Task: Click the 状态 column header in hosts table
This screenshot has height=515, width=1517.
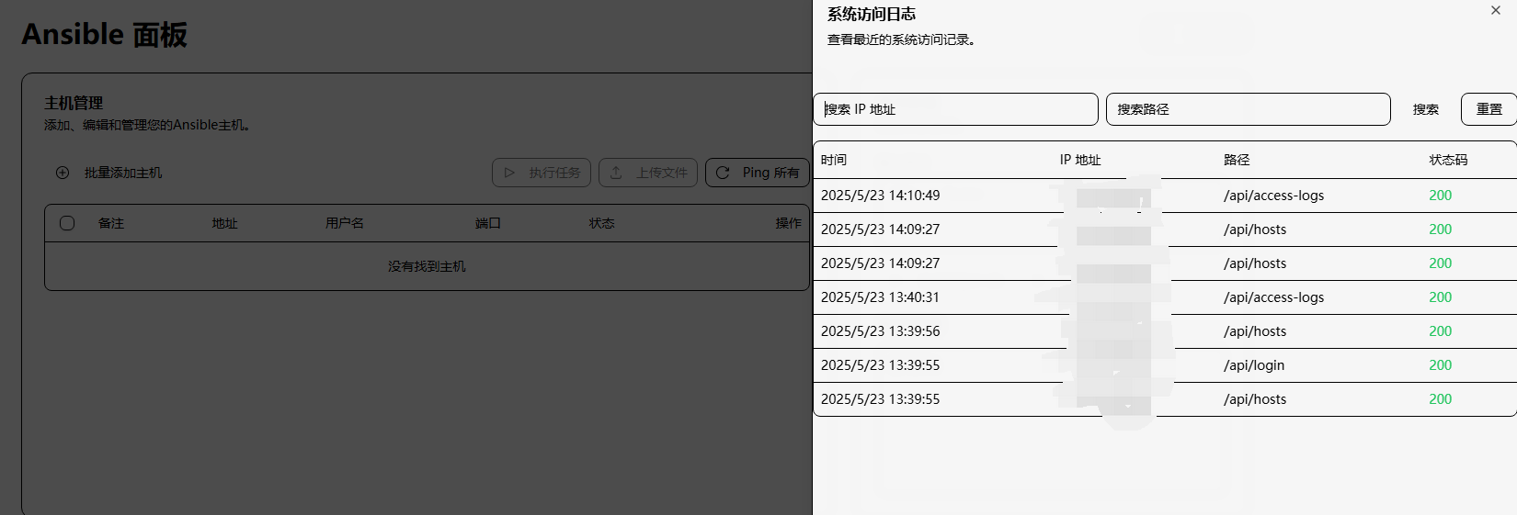Action: pyautogui.click(x=601, y=223)
